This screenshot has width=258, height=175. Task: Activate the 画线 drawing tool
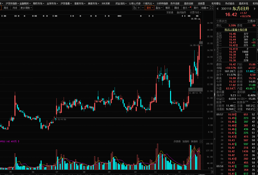177,8
